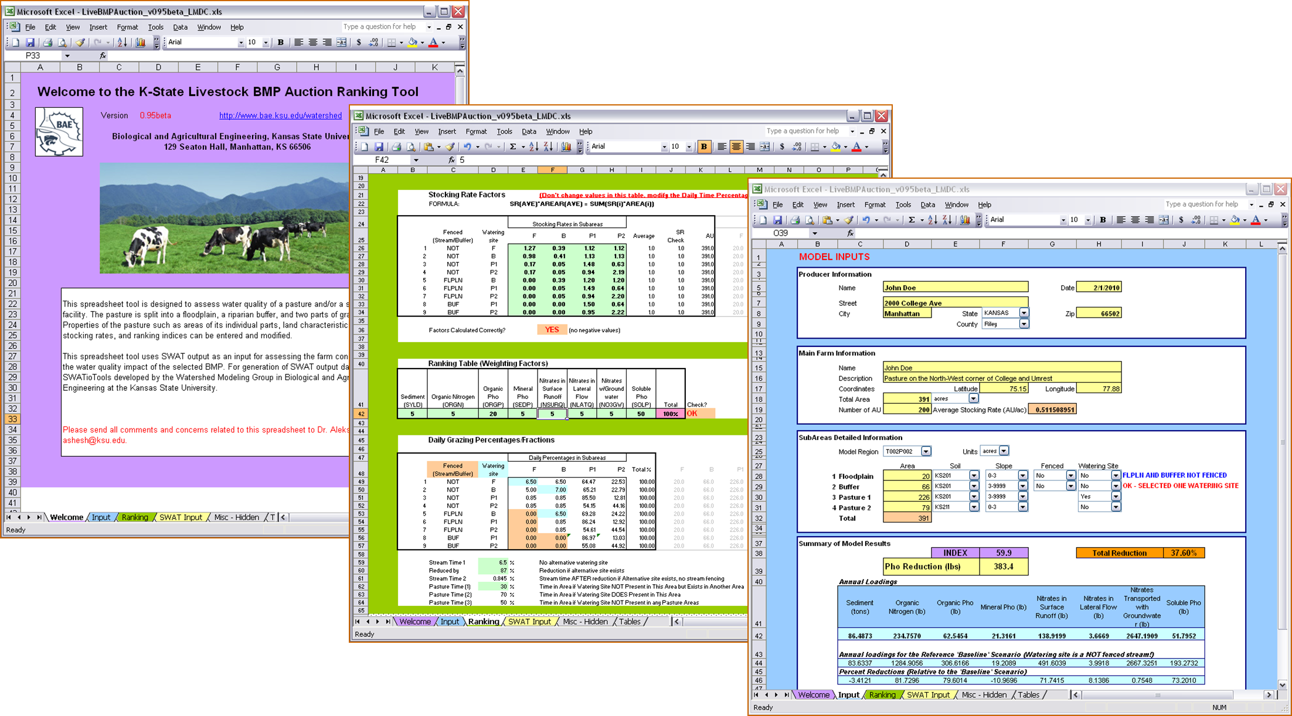This screenshot has height=716, width=1292.
Task: Click Sort Ascending in Welcome window toolbar
Action: coord(122,43)
